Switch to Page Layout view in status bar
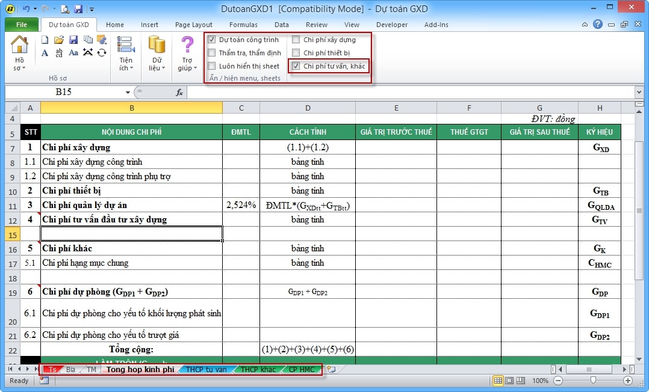 click(511, 381)
